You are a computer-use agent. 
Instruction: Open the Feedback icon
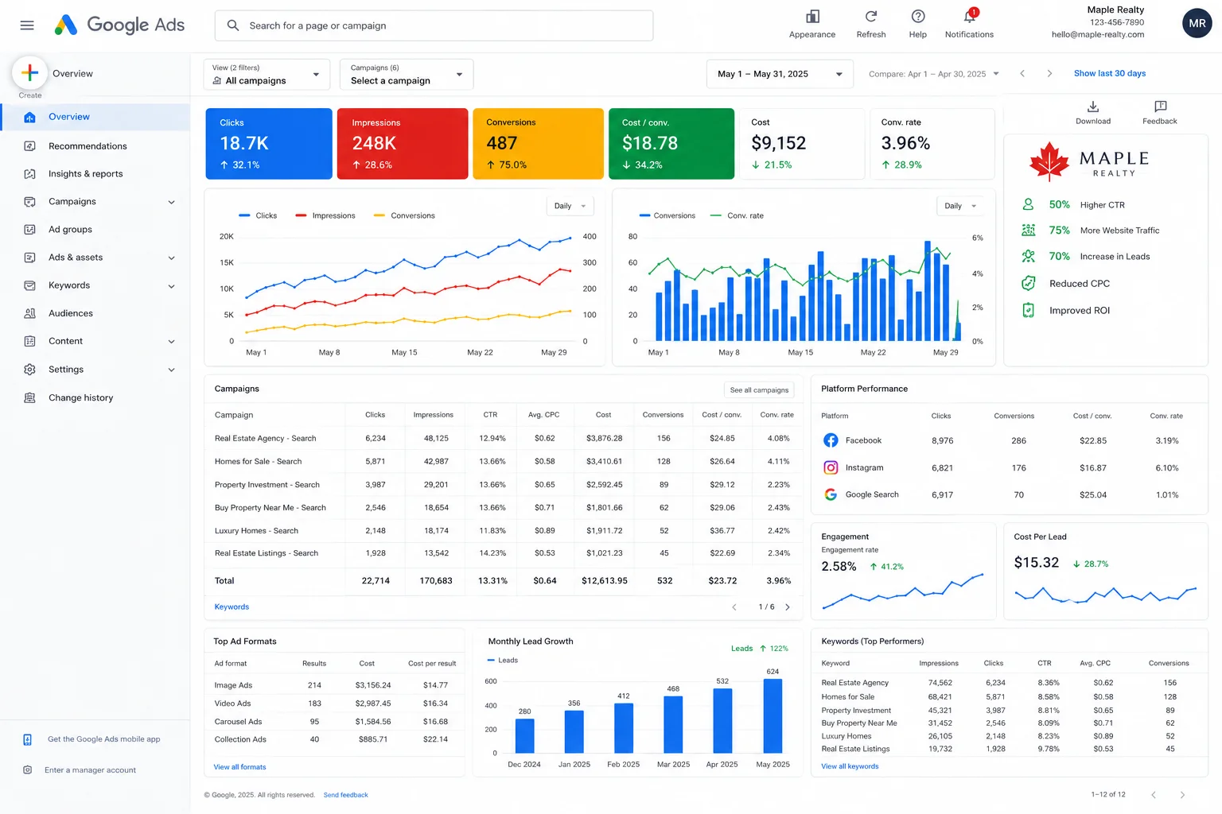(x=1160, y=107)
